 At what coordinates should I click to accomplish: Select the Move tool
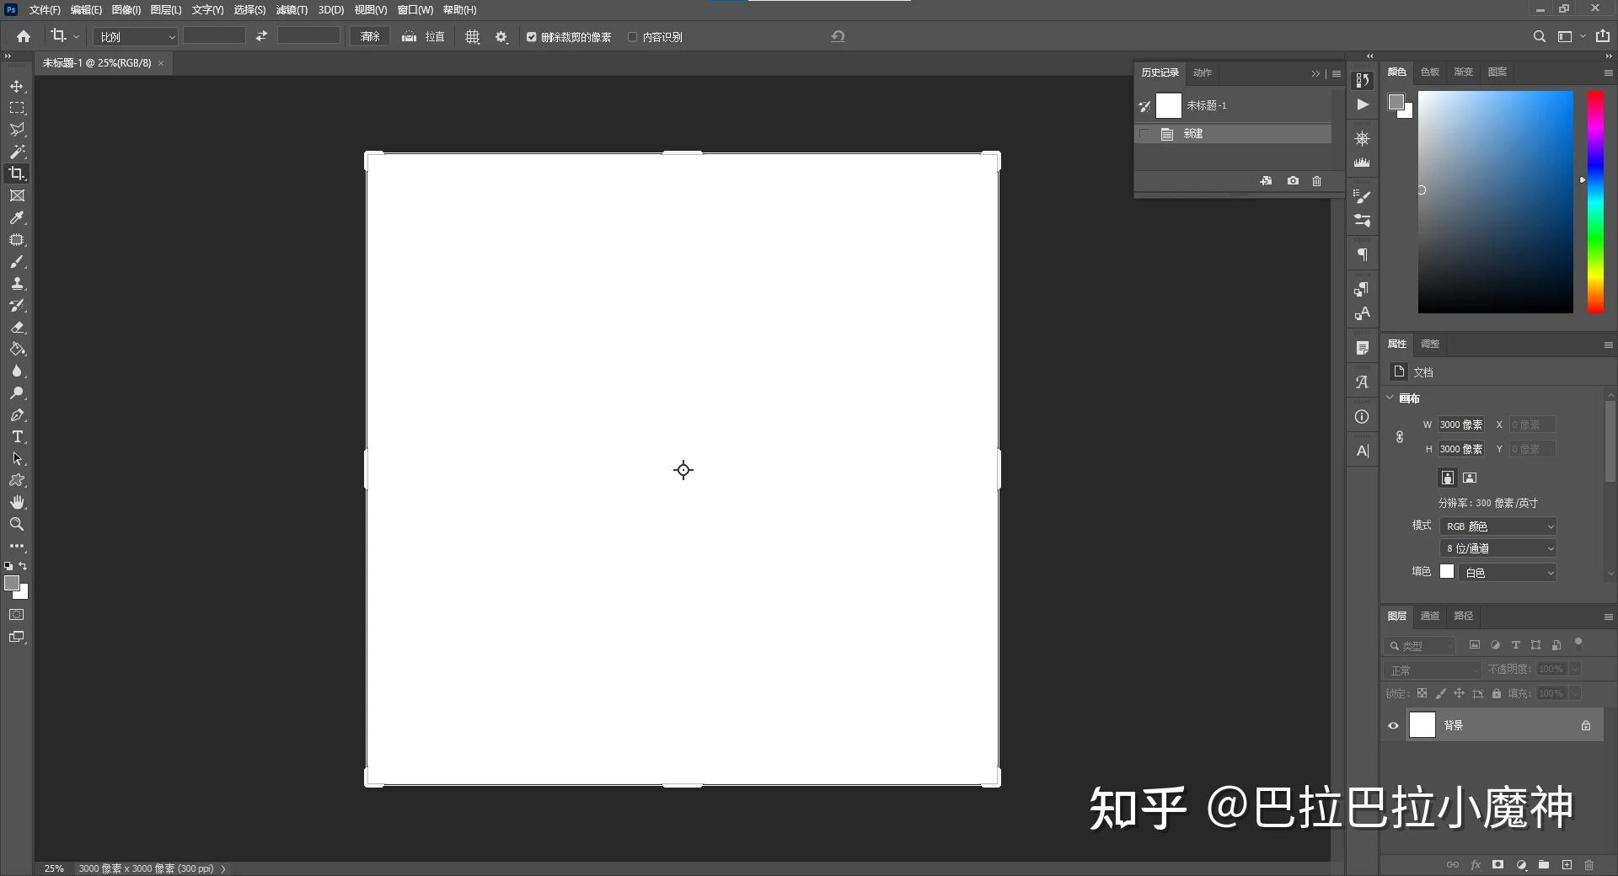pos(17,86)
